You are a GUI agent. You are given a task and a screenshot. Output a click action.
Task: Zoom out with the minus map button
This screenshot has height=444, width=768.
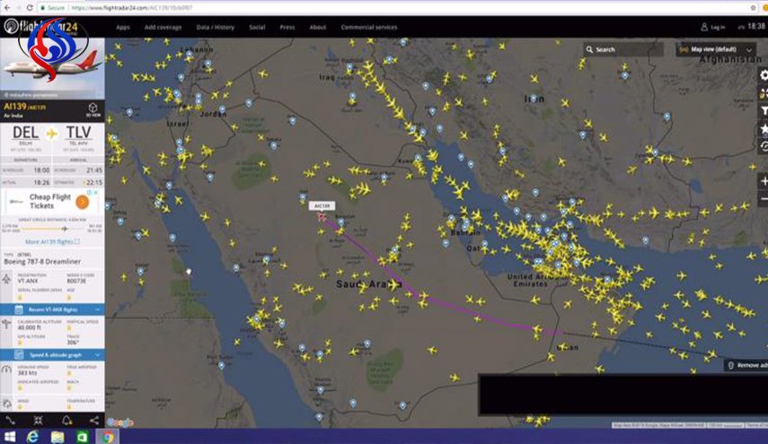(x=764, y=198)
